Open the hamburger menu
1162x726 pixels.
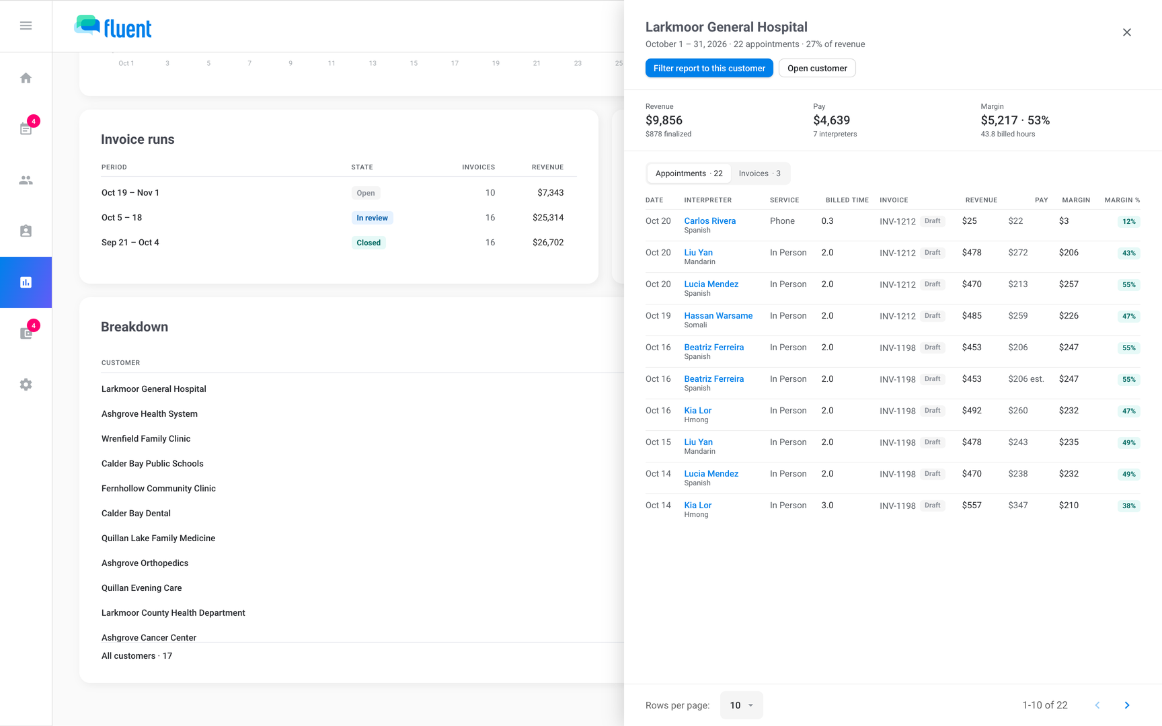pos(26,26)
